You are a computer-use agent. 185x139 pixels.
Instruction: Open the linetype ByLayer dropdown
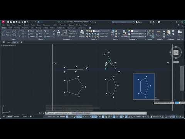click(138, 37)
